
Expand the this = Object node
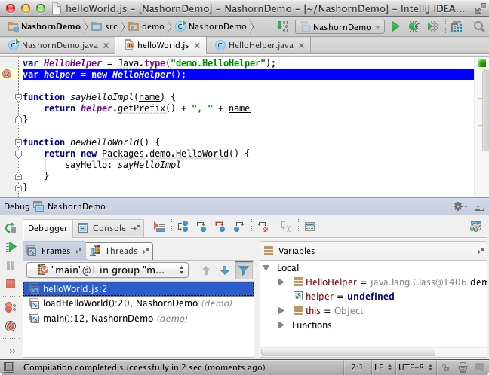[281, 310]
